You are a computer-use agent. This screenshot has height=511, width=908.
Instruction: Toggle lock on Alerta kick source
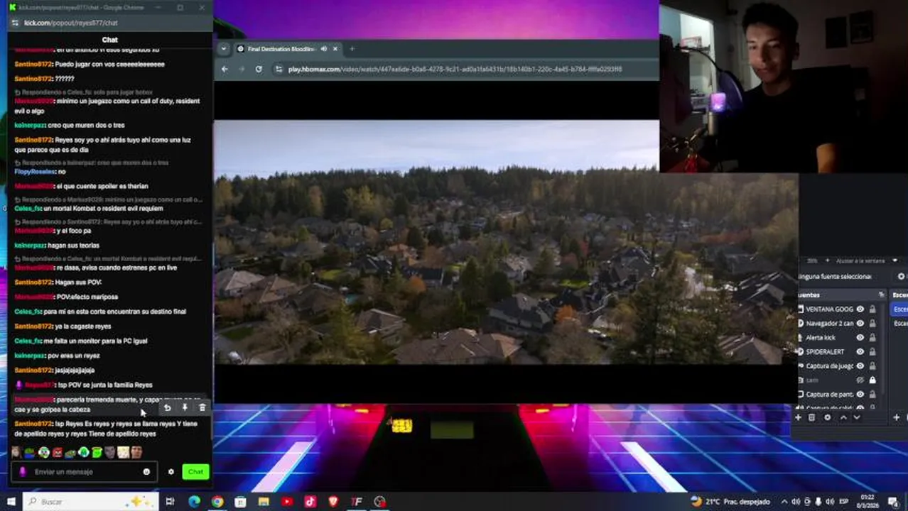tap(872, 337)
